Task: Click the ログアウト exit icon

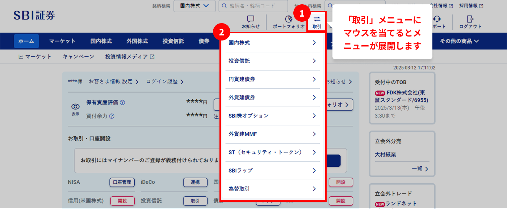Action: pos(470,19)
